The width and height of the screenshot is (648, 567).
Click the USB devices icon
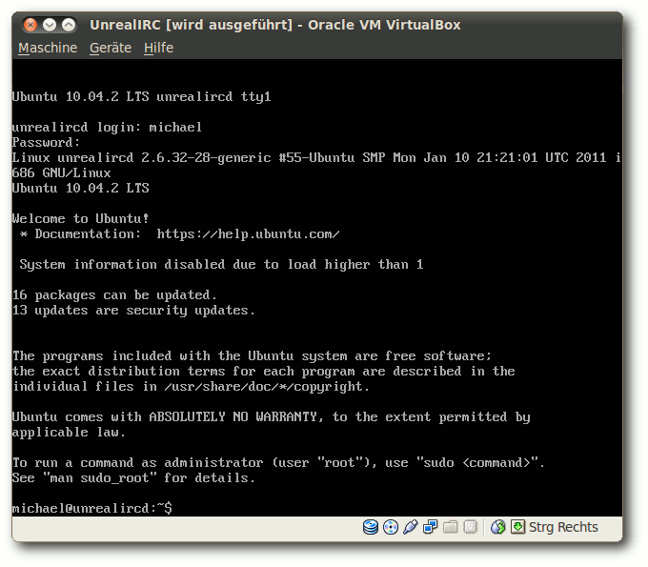point(410,527)
